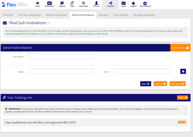Click the Mass Upload button
Screen dimensions: 193x137
coord(177,84)
